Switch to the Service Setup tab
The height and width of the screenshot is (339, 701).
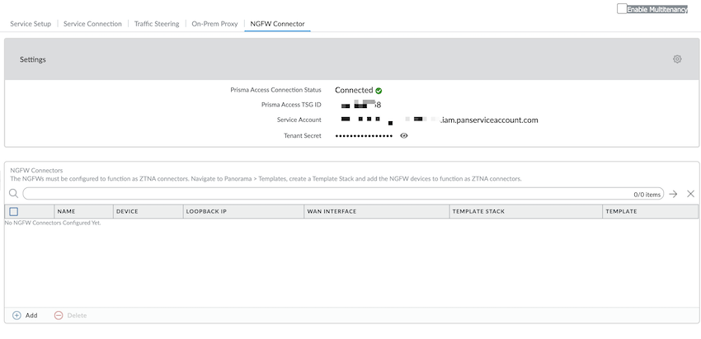(31, 24)
